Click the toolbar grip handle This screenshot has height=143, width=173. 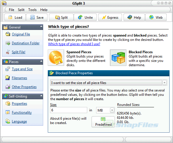pos(2,17)
